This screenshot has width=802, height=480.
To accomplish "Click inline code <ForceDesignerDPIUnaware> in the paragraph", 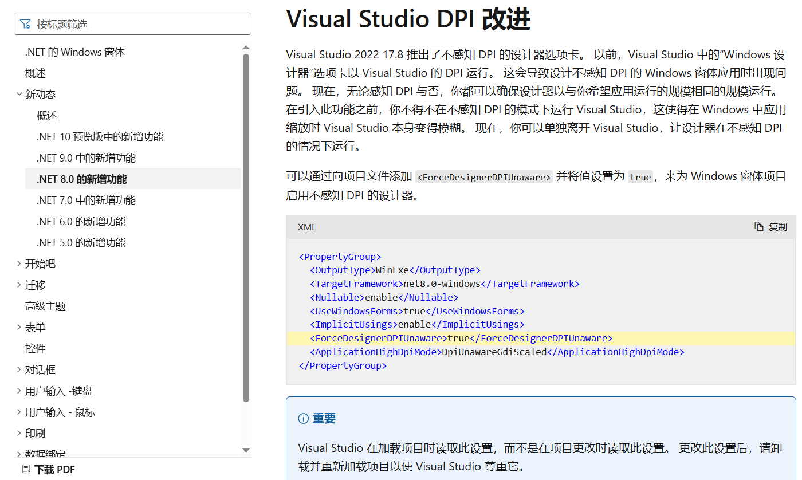I will (x=484, y=177).
